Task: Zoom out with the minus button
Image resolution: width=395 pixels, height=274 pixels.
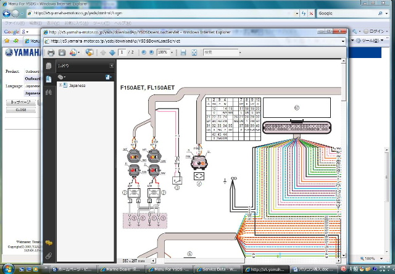Action: pos(144,52)
